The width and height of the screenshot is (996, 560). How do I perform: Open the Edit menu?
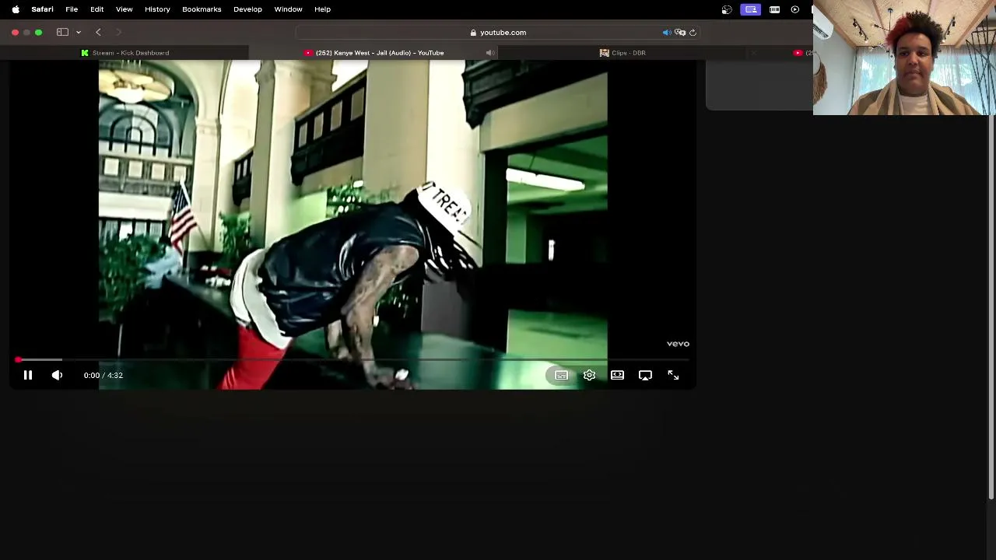(96, 9)
